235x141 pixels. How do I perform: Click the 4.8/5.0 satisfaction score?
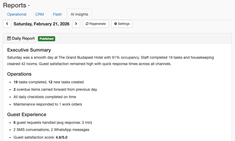(62, 137)
